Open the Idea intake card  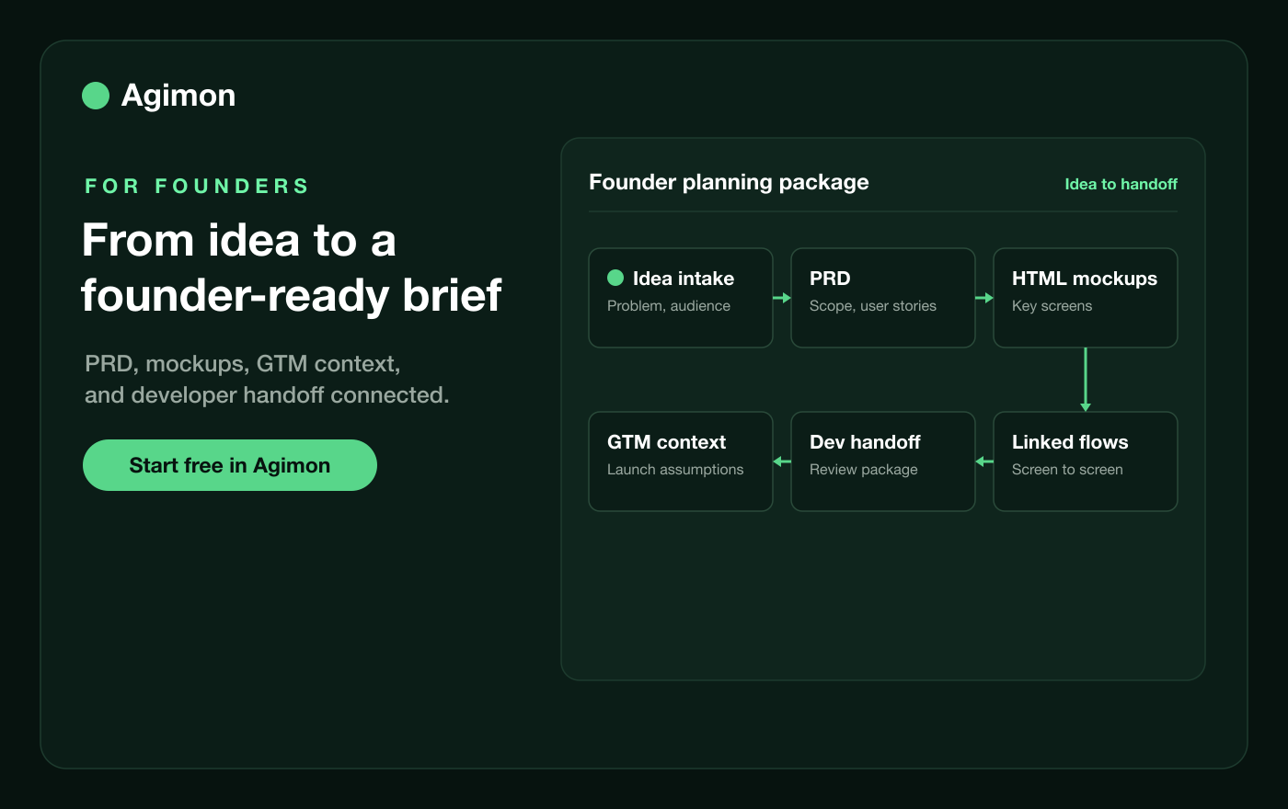681,298
